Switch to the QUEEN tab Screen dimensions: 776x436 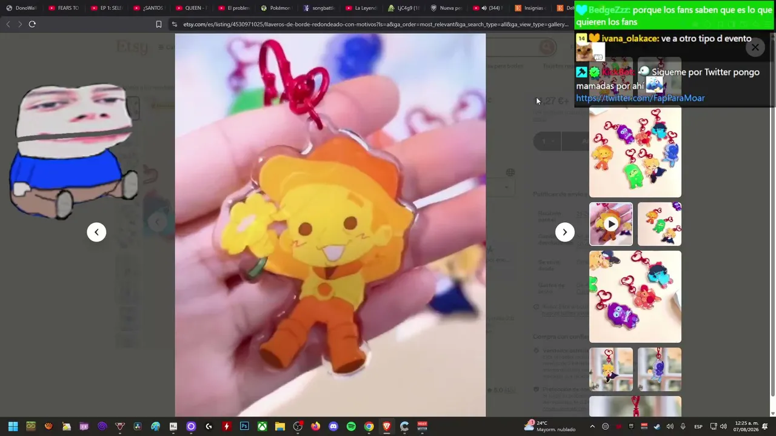pos(192,8)
